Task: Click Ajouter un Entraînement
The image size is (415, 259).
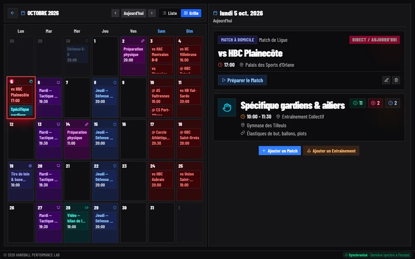Action: (x=331, y=151)
